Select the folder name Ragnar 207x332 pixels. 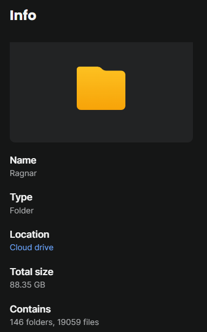coord(23,173)
